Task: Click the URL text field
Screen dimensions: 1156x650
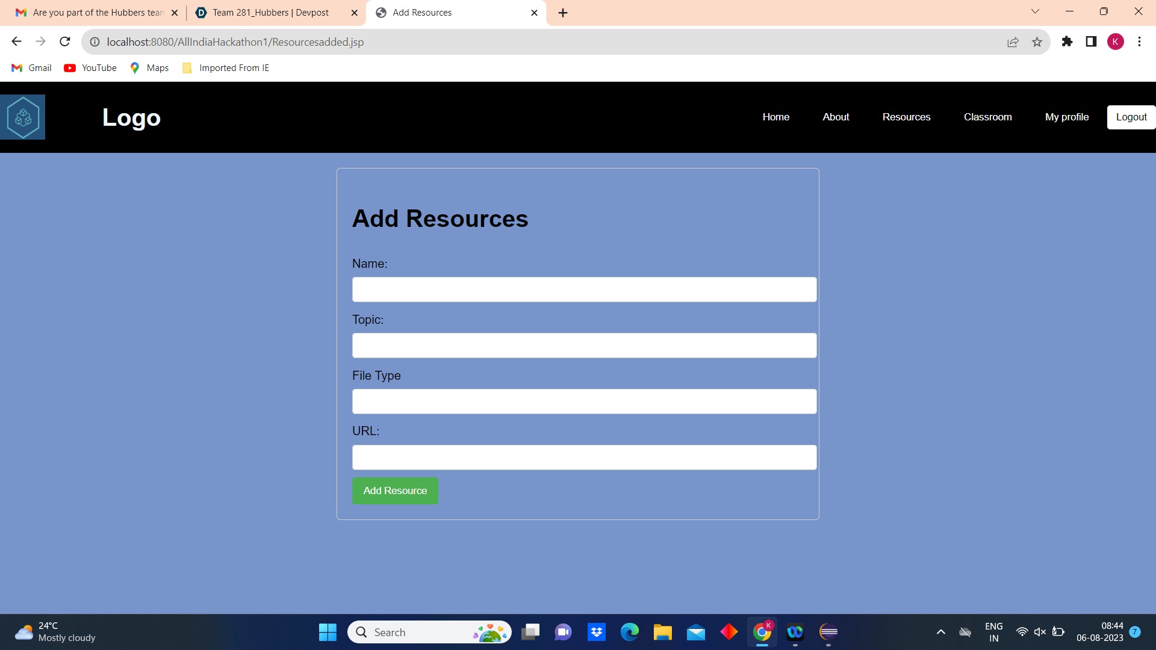Action: [584, 457]
